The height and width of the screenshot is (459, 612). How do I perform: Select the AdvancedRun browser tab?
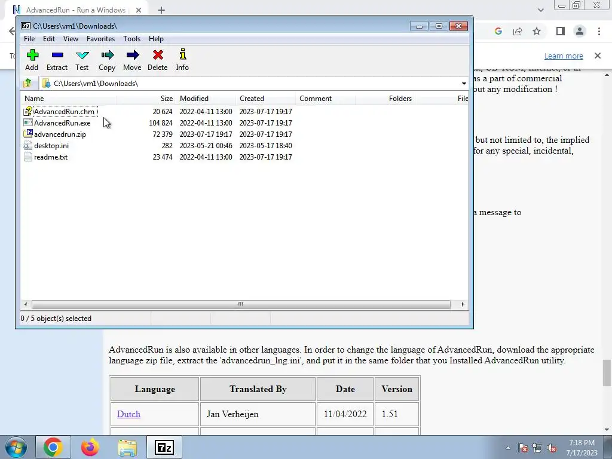[76, 10]
